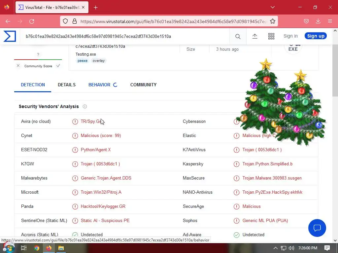The width and height of the screenshot is (338, 253).
Task: Click the Sign in link
Action: point(290,36)
